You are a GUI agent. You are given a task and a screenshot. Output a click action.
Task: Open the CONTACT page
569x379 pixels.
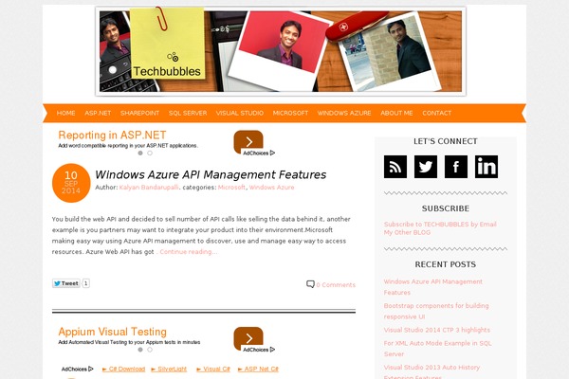point(437,113)
